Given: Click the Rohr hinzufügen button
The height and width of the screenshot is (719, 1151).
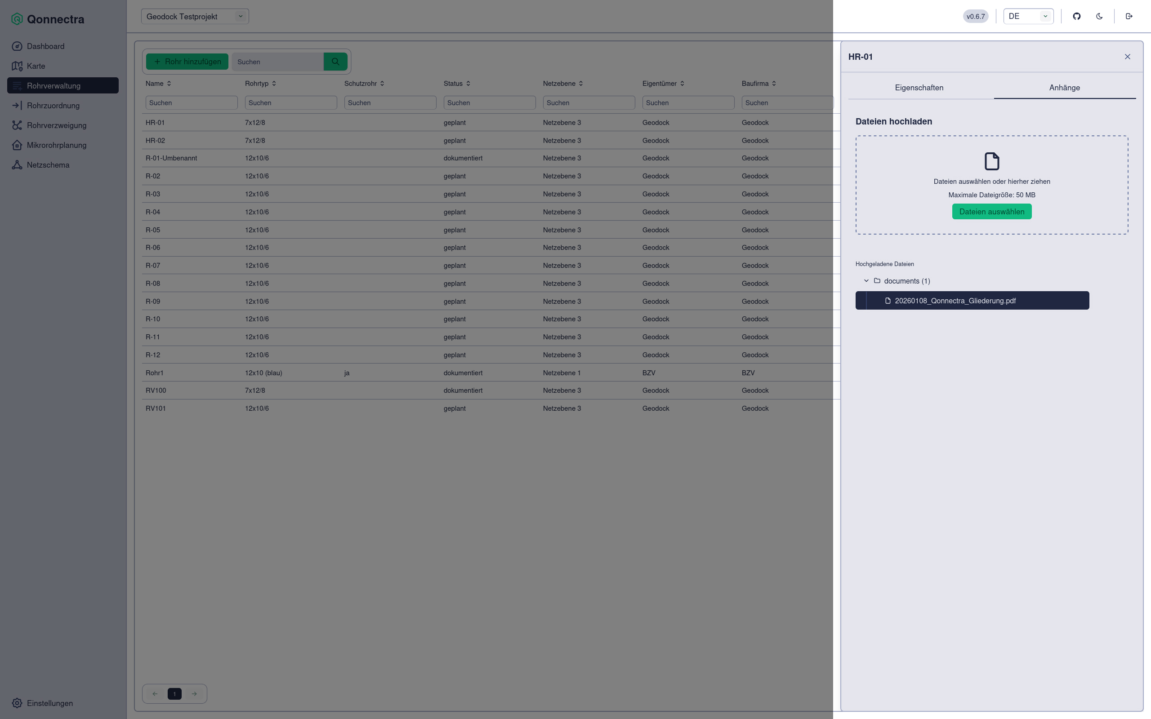Looking at the screenshot, I should coord(187,62).
